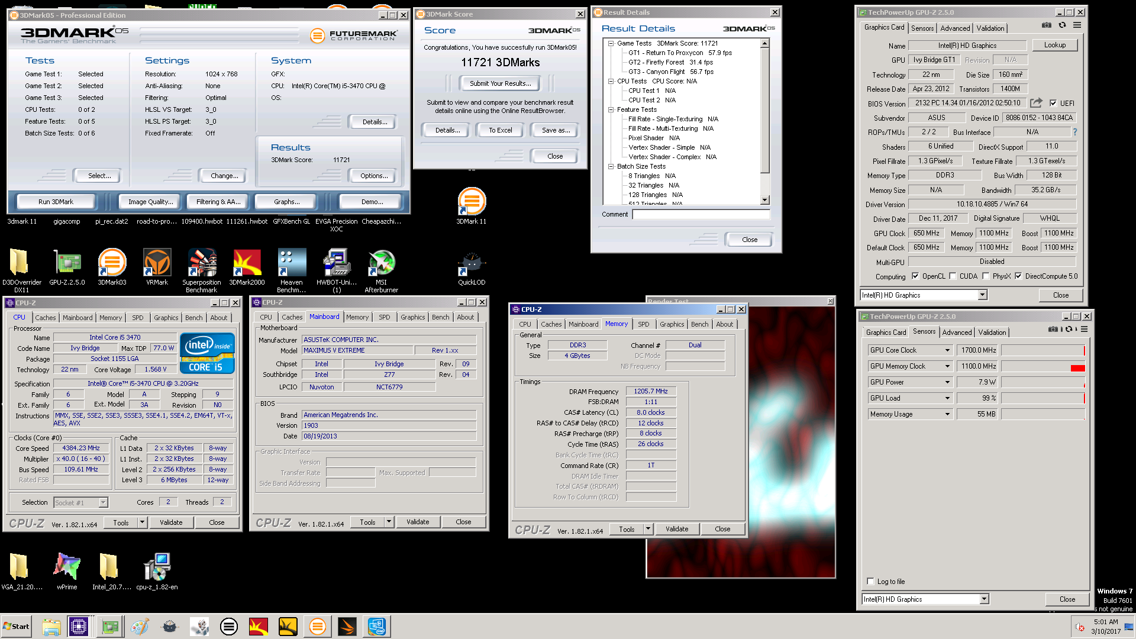Collapse the Batch Size Tests tree node

click(x=611, y=166)
